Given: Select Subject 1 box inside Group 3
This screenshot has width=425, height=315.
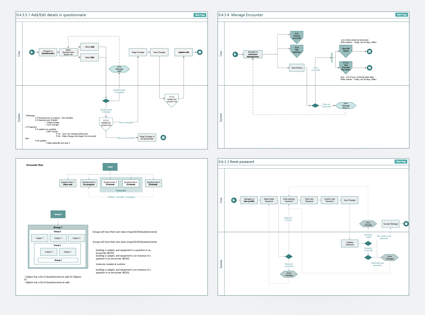Looking at the screenshot, I should [68, 252].
